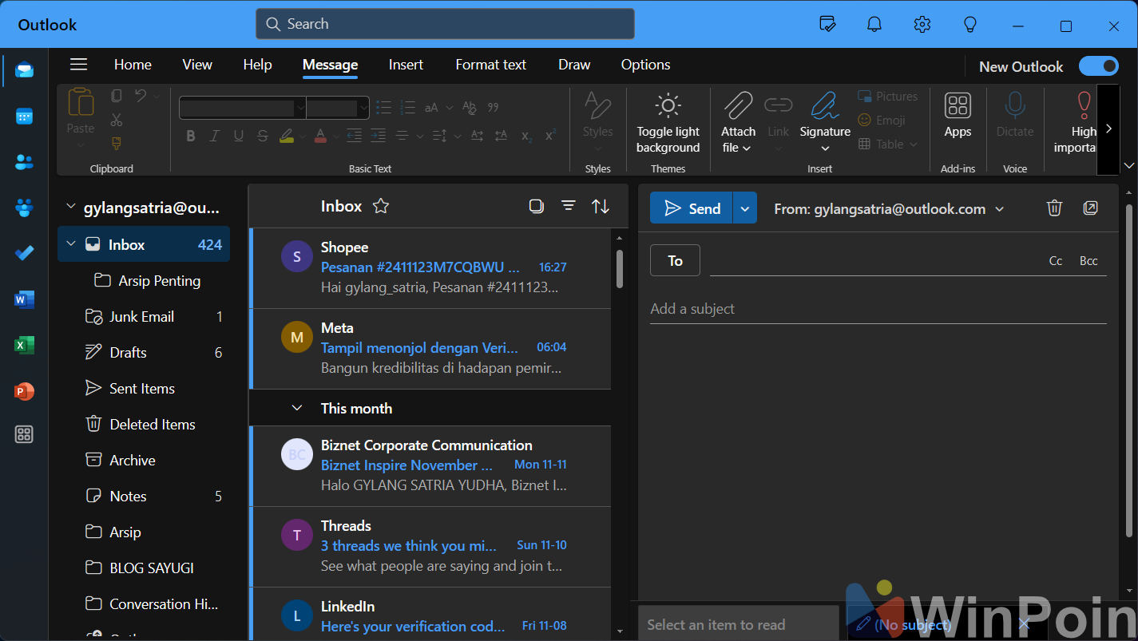Turn off the New Outlook toggle
This screenshot has height=641, width=1138.
click(1099, 66)
